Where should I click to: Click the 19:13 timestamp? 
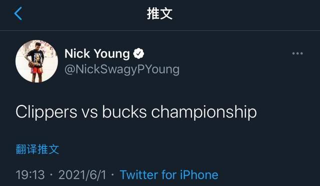tap(30, 175)
